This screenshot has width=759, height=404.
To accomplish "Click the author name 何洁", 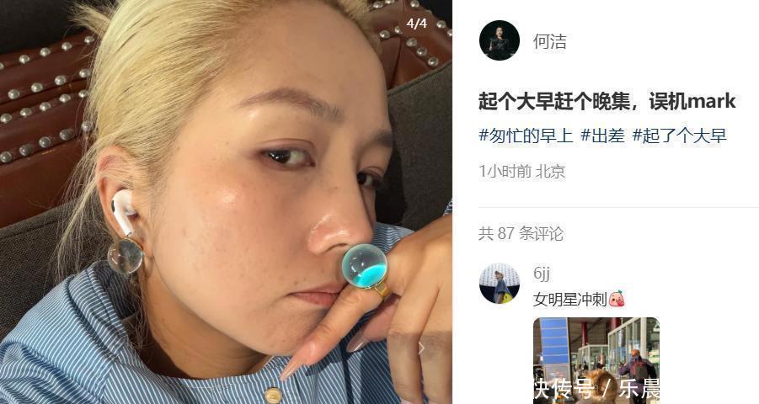I will coord(549,41).
